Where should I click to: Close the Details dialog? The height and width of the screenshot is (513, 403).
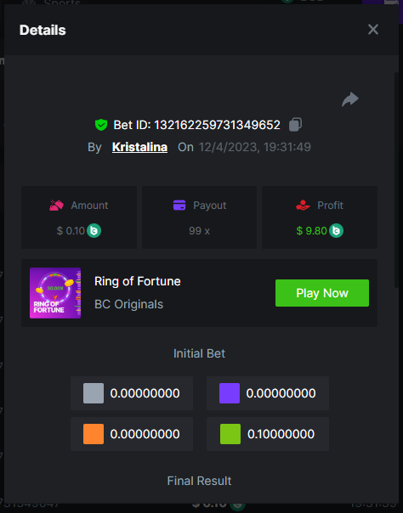pyautogui.click(x=373, y=30)
